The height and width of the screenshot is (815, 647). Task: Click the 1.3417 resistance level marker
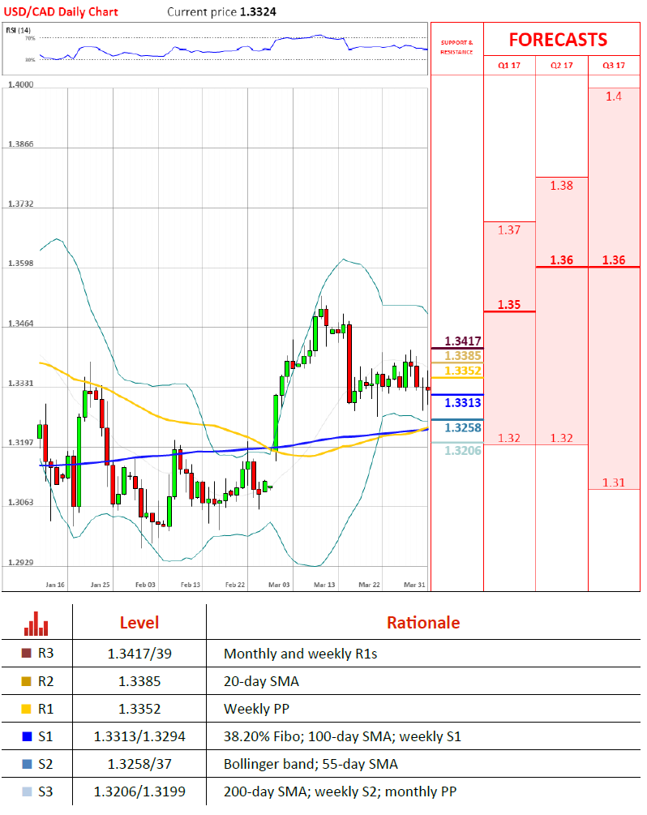point(463,341)
